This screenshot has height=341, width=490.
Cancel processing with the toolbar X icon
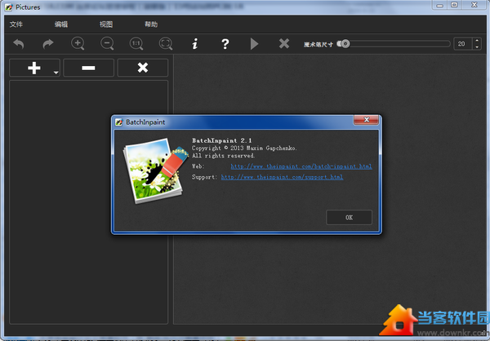pos(284,43)
